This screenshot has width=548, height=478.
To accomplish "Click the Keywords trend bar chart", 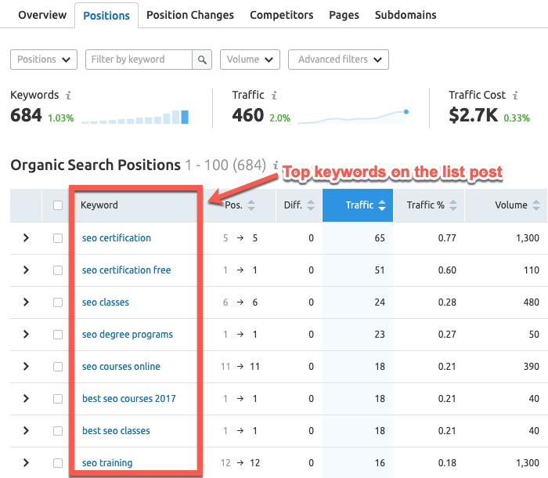I will click(135, 118).
